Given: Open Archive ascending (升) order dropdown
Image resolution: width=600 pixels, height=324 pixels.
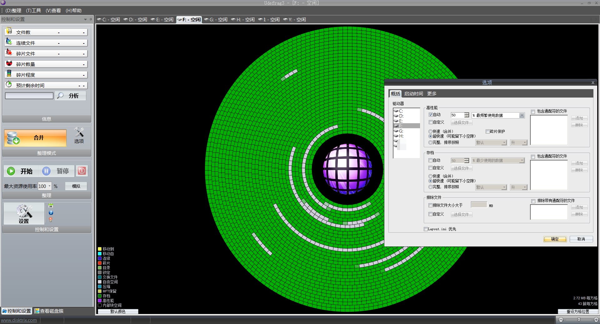Looking at the screenshot, I should tap(525, 188).
